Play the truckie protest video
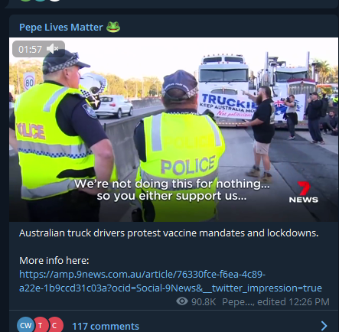 pyautogui.click(x=174, y=129)
